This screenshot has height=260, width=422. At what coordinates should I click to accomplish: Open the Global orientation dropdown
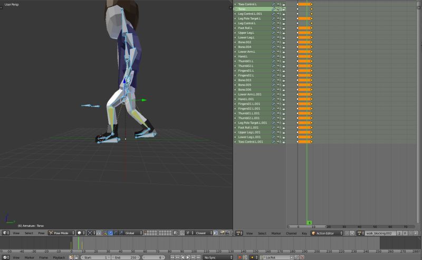coord(134,233)
